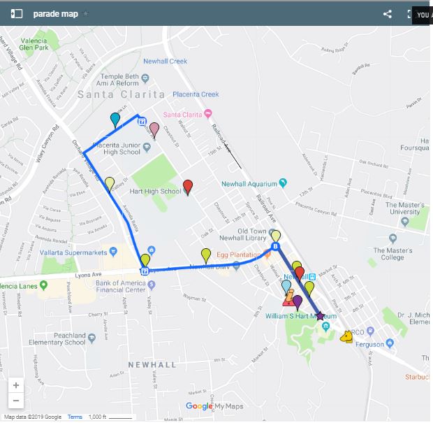433x423 pixels.
Task: Select the teal pin near Placerita Junior High
Action: coord(115,120)
